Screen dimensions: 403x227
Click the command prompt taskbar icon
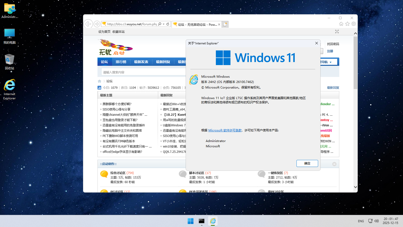click(201, 221)
